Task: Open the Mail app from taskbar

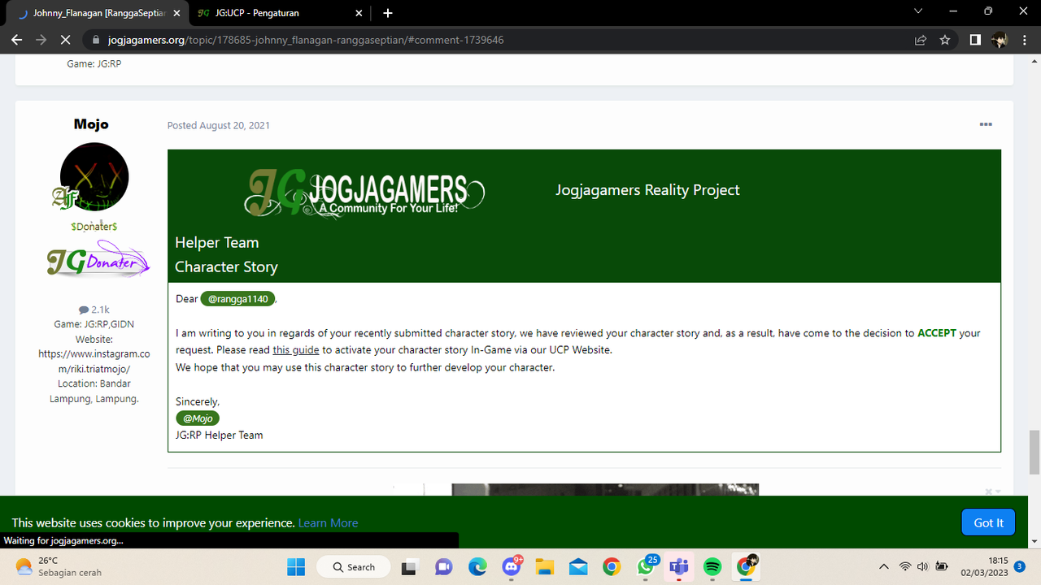Action: 578,566
